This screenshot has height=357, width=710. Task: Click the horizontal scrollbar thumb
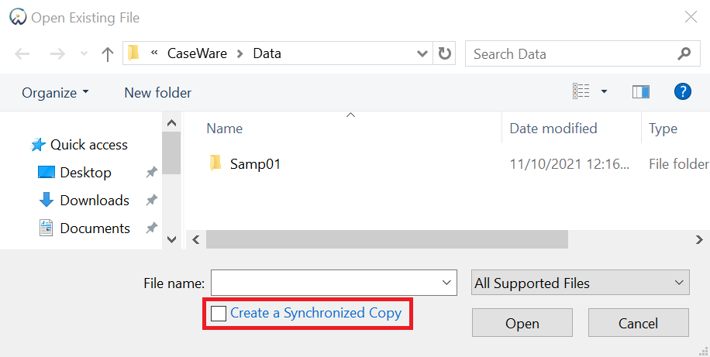(387, 240)
